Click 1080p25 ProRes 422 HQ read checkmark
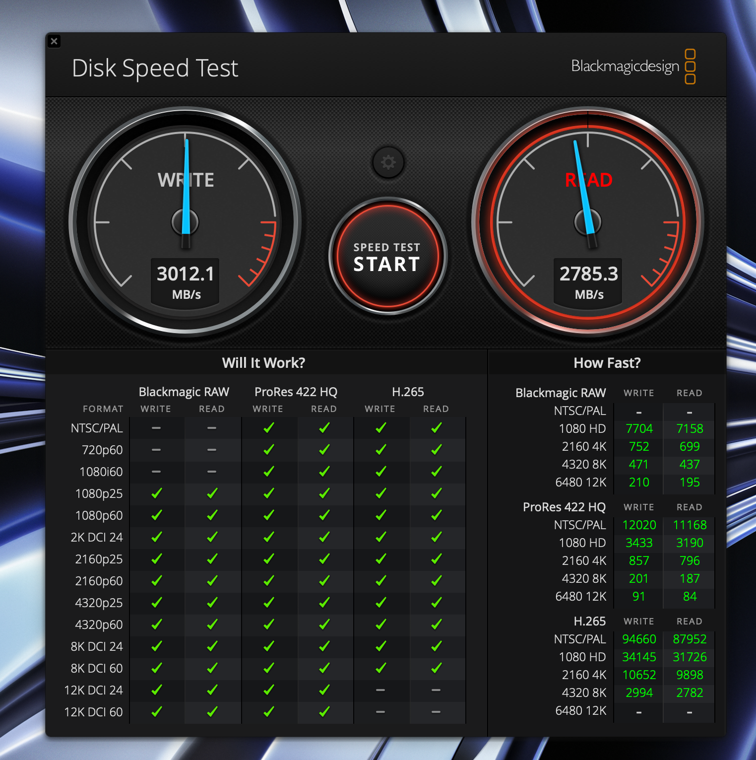The height and width of the screenshot is (760, 756). 324,493
